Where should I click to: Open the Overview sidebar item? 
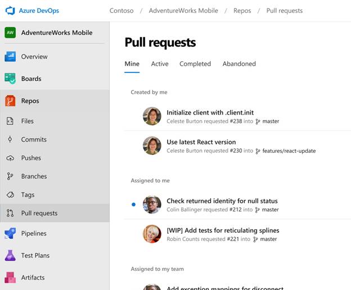55,57
